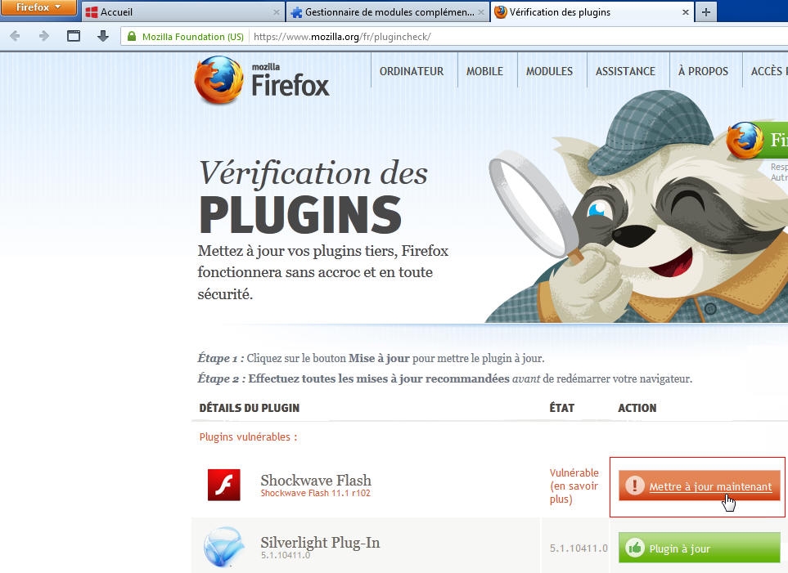Click Shockwave Flash 11.1 r102 version text
788x573 pixels.
316,493
